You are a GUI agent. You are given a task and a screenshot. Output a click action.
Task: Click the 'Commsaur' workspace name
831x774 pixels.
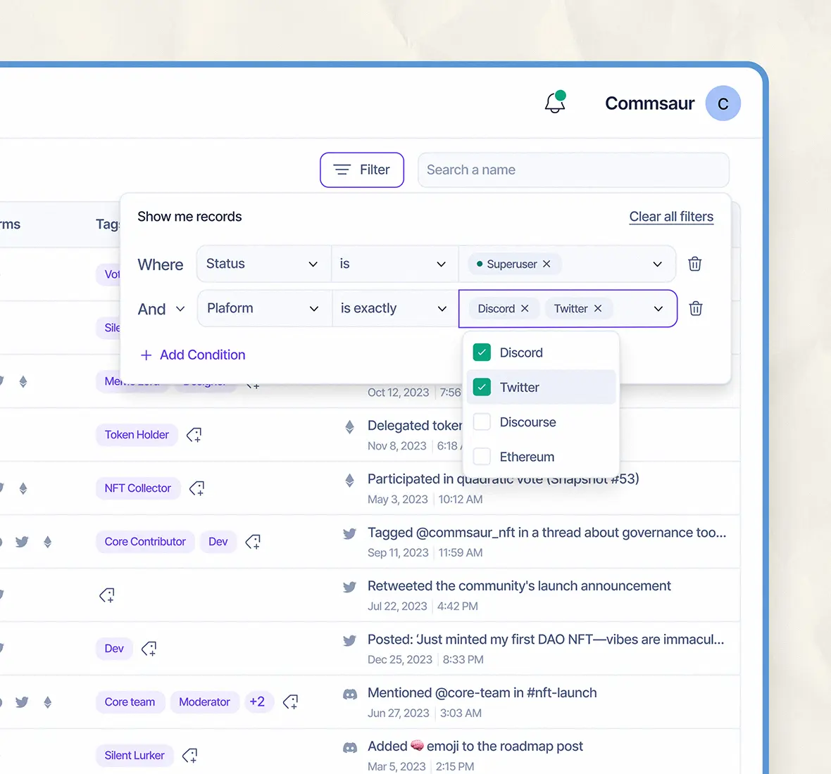[x=649, y=103]
